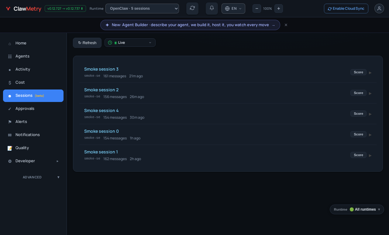This screenshot has width=389, height=235.
Task: Click the Quality notepad icon
Action: (10, 148)
